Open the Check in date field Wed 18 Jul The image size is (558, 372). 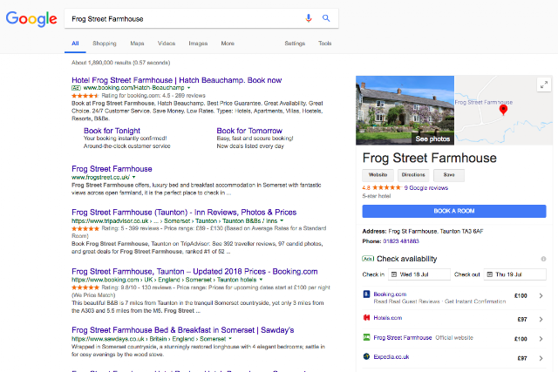click(419, 274)
